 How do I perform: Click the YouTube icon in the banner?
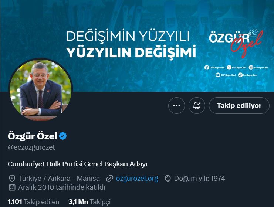click(x=218, y=75)
